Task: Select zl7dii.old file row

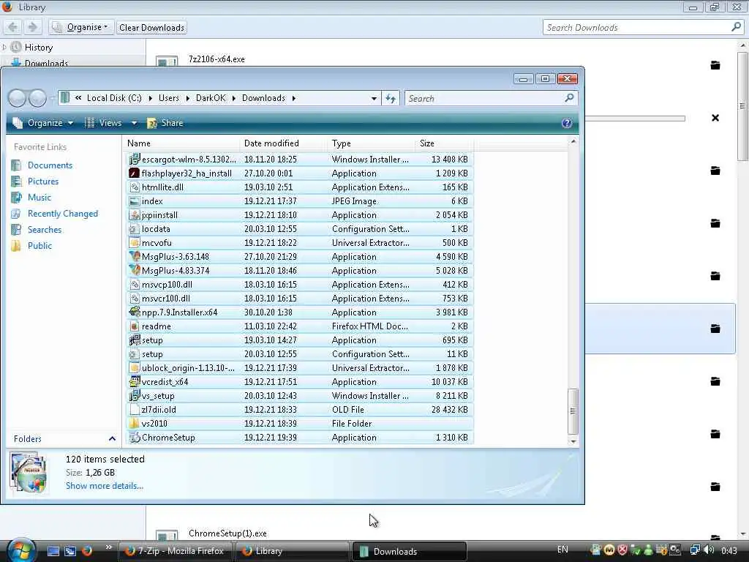Action: tap(299, 410)
